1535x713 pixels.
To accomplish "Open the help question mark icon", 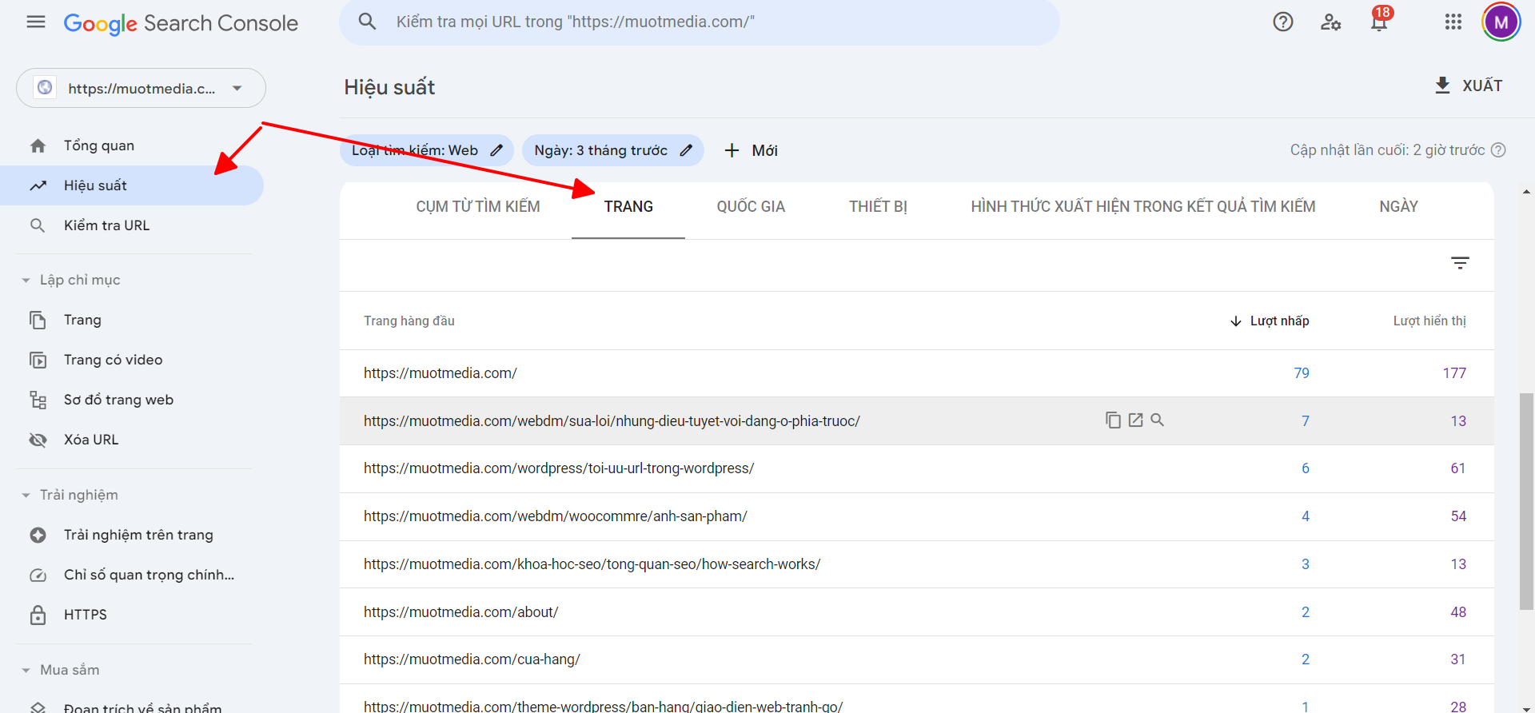I will pyautogui.click(x=1283, y=22).
